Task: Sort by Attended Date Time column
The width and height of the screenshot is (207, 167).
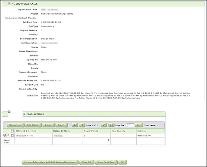Action: pyautogui.click(x=26, y=131)
